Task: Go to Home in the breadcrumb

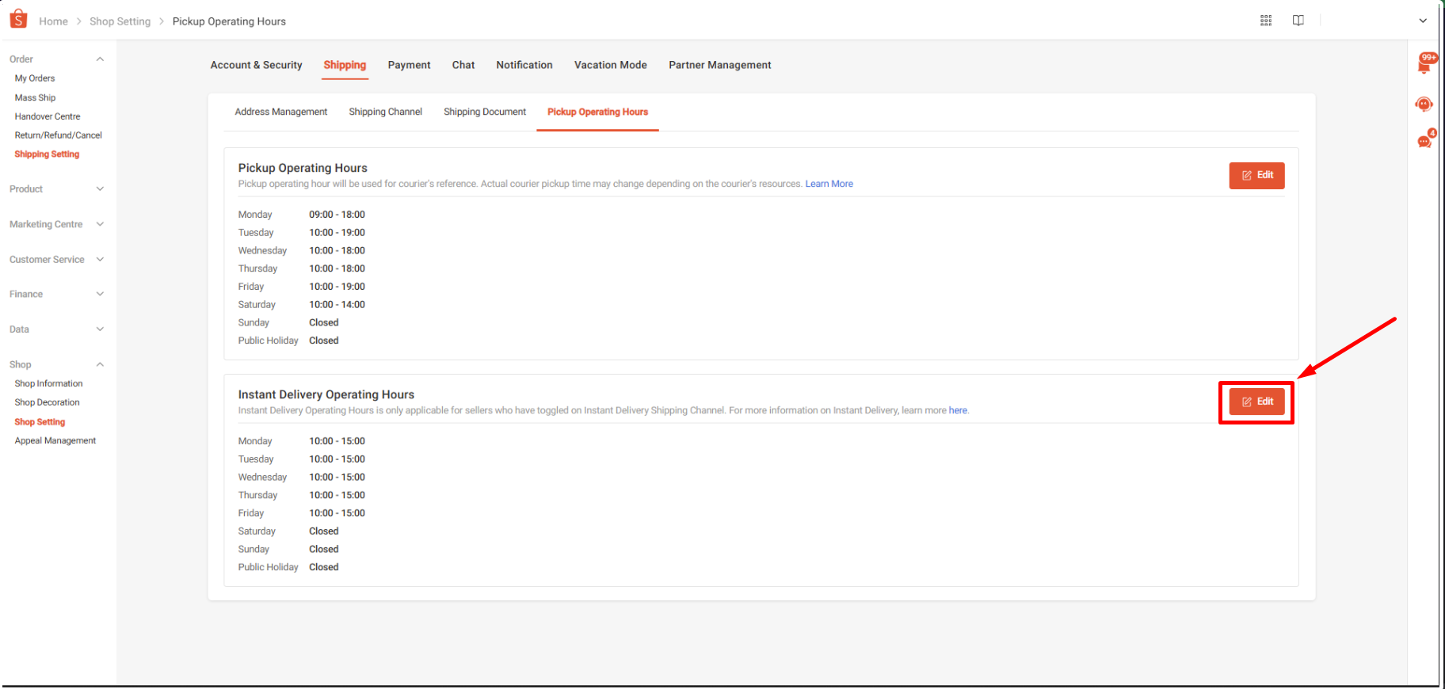Action: [53, 21]
